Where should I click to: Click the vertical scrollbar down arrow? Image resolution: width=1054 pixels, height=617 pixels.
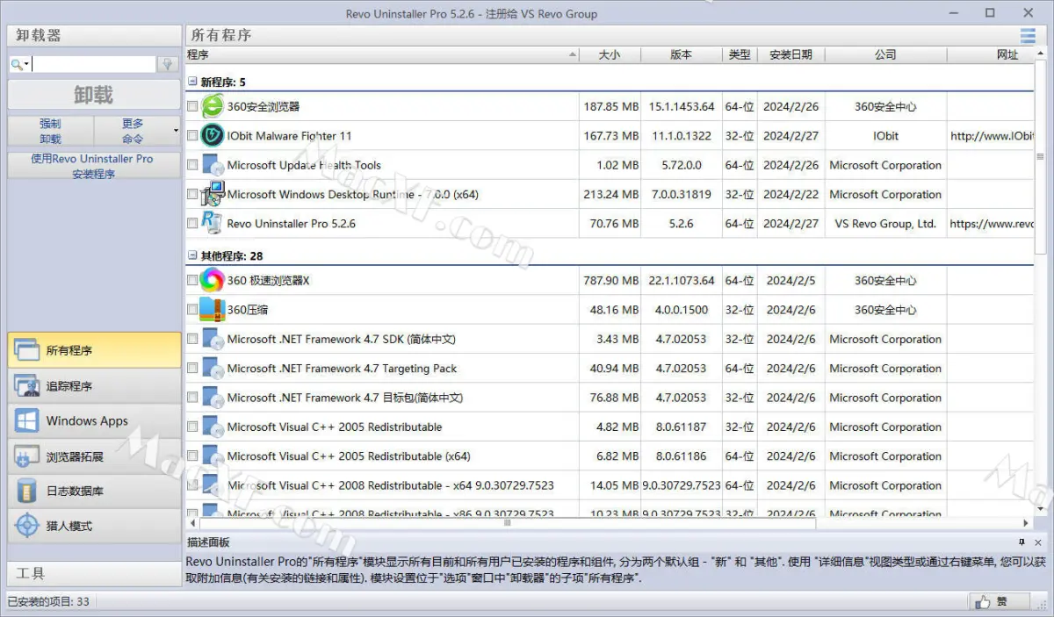(1043, 508)
